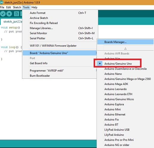154x148 pixels.
Task: Launch WiFi101 / WiFiNINA Firmware Updater
Action: click(x=60, y=46)
